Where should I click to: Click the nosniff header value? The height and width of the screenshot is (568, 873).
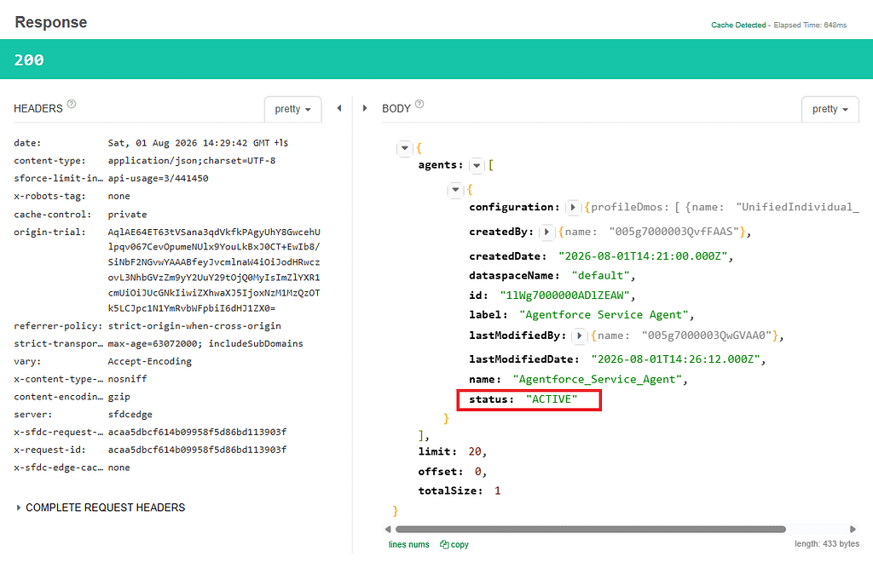(128, 379)
